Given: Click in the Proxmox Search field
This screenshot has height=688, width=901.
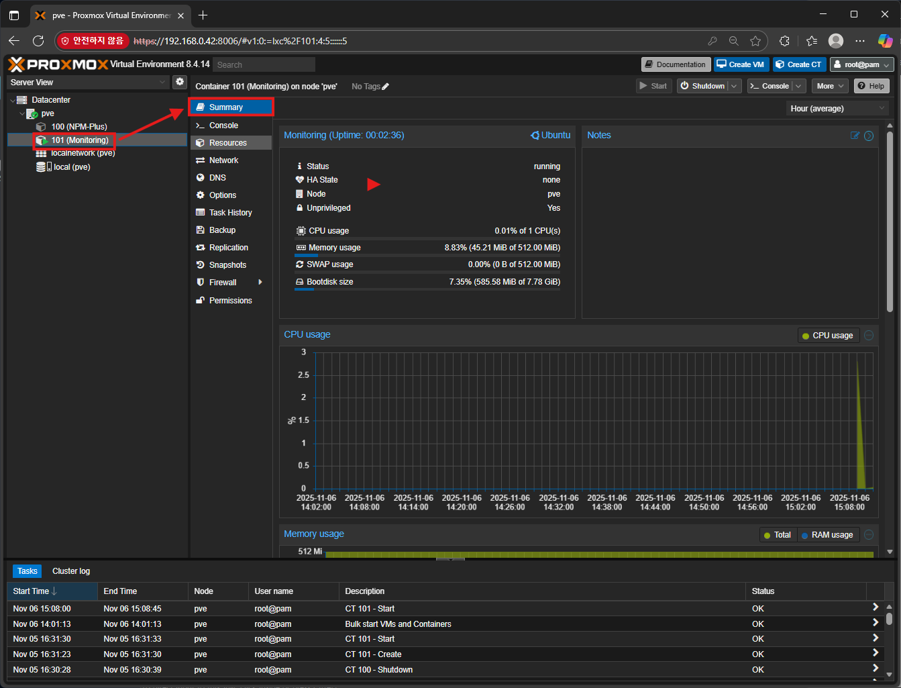Looking at the screenshot, I should pyautogui.click(x=264, y=64).
